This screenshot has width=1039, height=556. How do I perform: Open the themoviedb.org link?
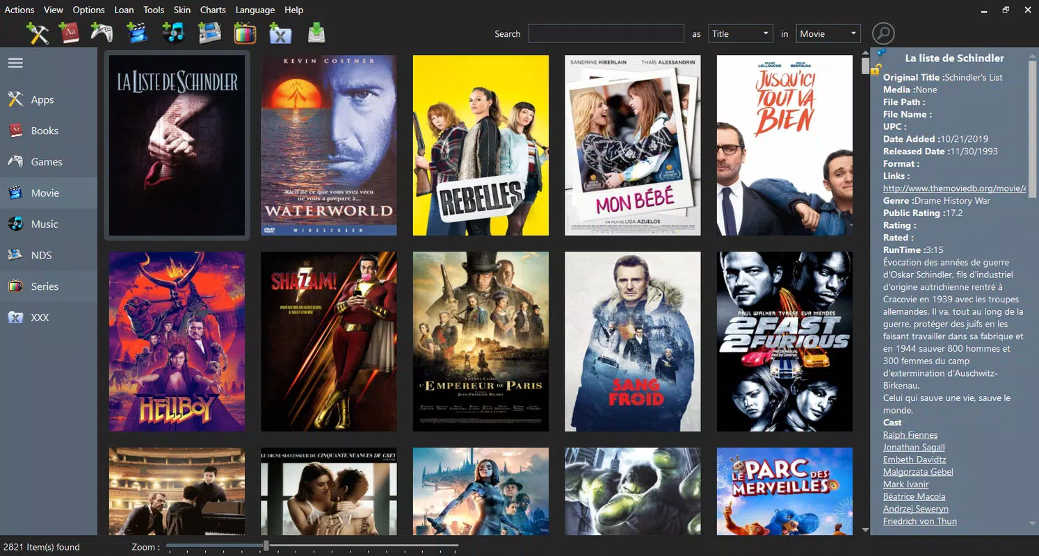click(955, 188)
